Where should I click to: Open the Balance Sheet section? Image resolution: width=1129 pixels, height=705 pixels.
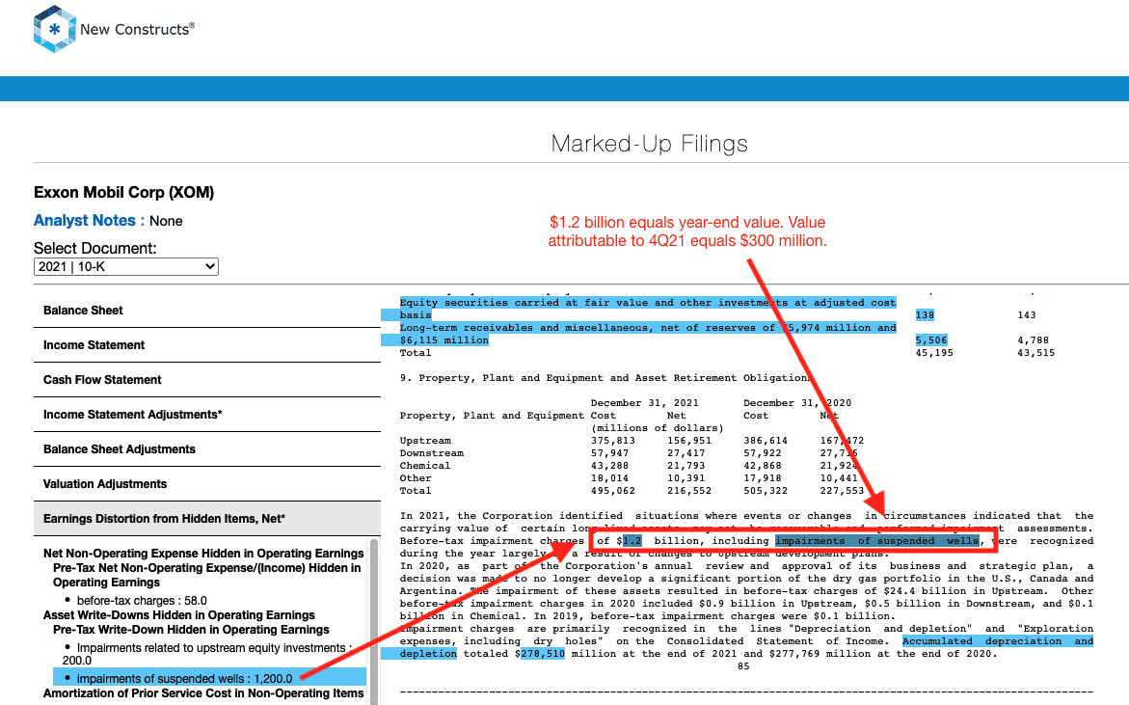207,311
